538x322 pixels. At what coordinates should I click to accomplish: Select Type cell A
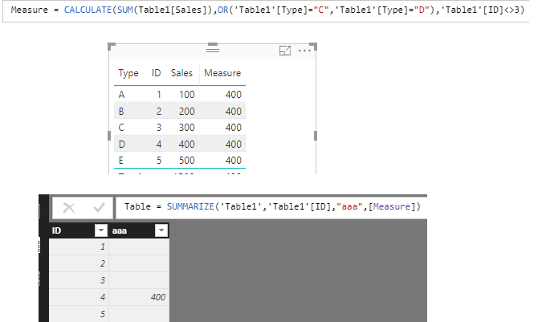(x=121, y=95)
